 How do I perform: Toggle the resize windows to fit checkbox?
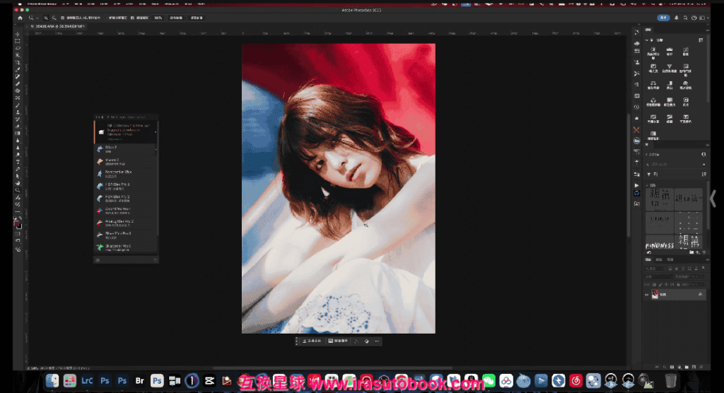[x=62, y=18]
